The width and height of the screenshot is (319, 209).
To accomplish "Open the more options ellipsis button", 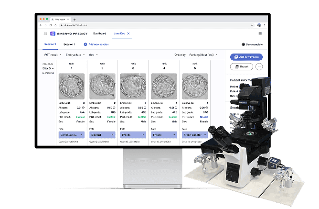I will 259,66.
